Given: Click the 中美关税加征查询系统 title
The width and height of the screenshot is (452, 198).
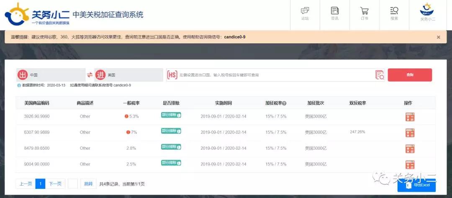Looking at the screenshot, I should coord(108,14).
